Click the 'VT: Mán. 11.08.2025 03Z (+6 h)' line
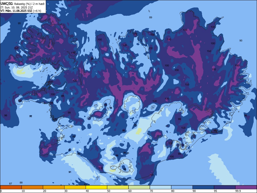The height and width of the screenshot is (193, 257). click(x=21, y=11)
